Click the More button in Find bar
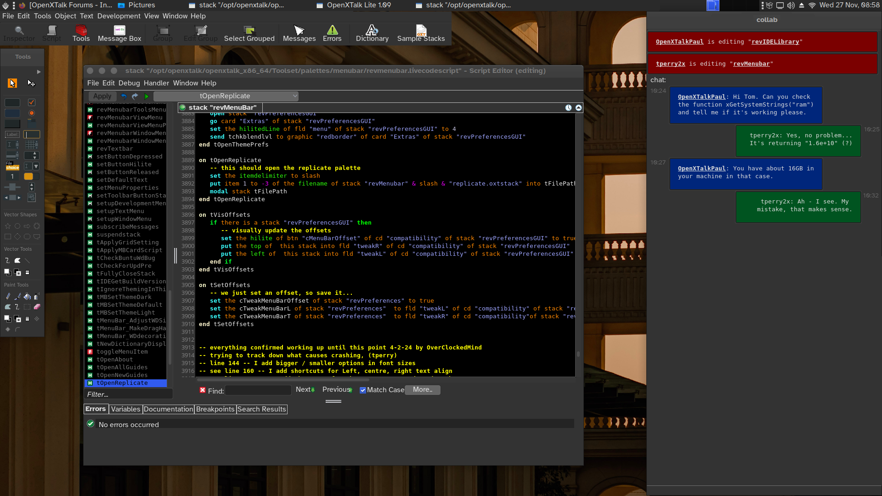Image resolution: width=882 pixels, height=496 pixels. click(x=422, y=389)
